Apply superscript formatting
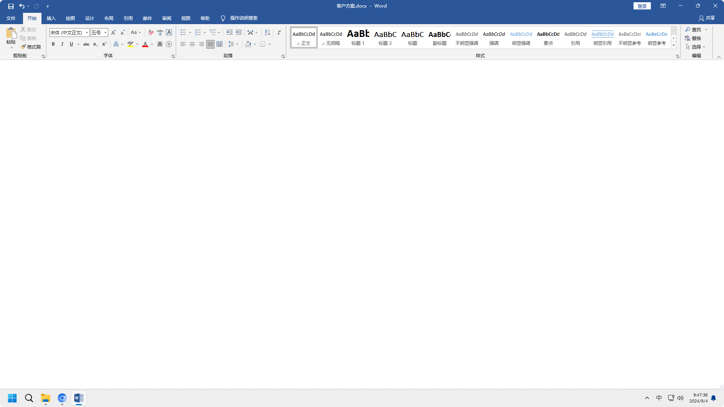Image resolution: width=724 pixels, height=407 pixels. tap(104, 44)
